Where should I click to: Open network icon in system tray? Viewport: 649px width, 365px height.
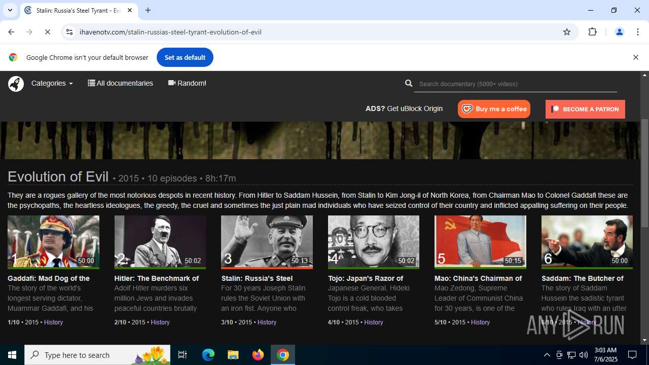(571, 355)
